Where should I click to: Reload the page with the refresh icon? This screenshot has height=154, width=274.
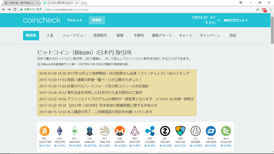point(15,9)
